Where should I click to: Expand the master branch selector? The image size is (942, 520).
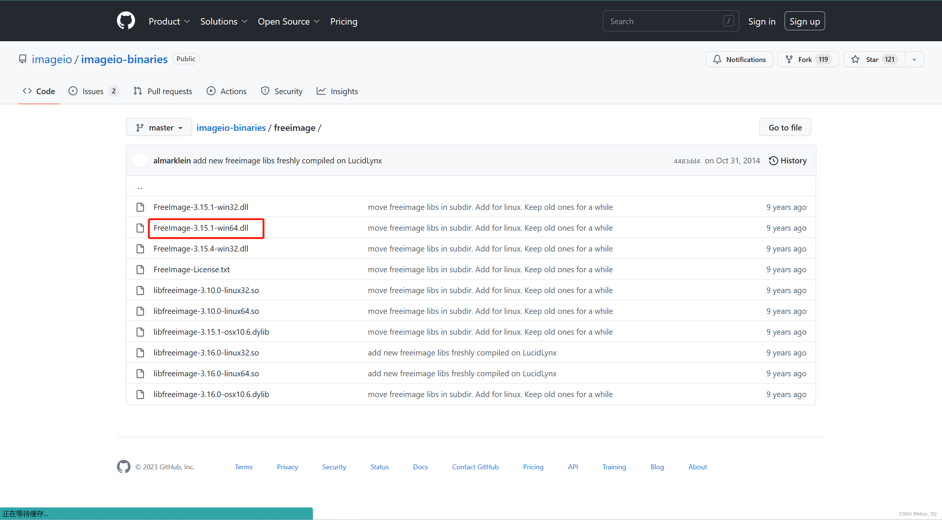159,127
